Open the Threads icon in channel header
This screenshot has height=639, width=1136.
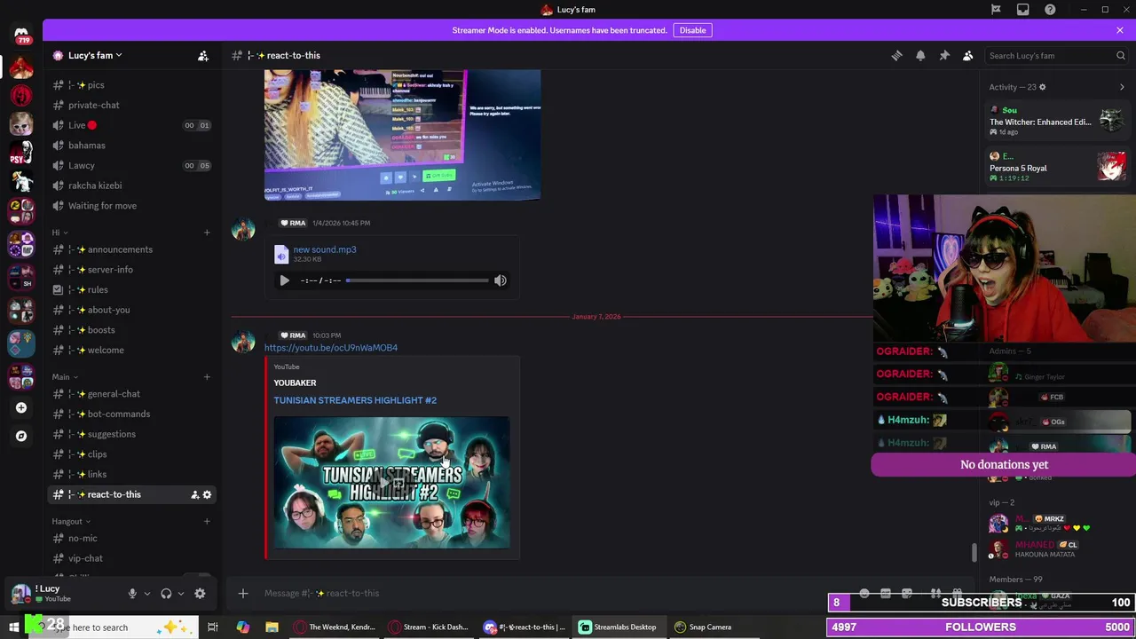[x=896, y=55]
